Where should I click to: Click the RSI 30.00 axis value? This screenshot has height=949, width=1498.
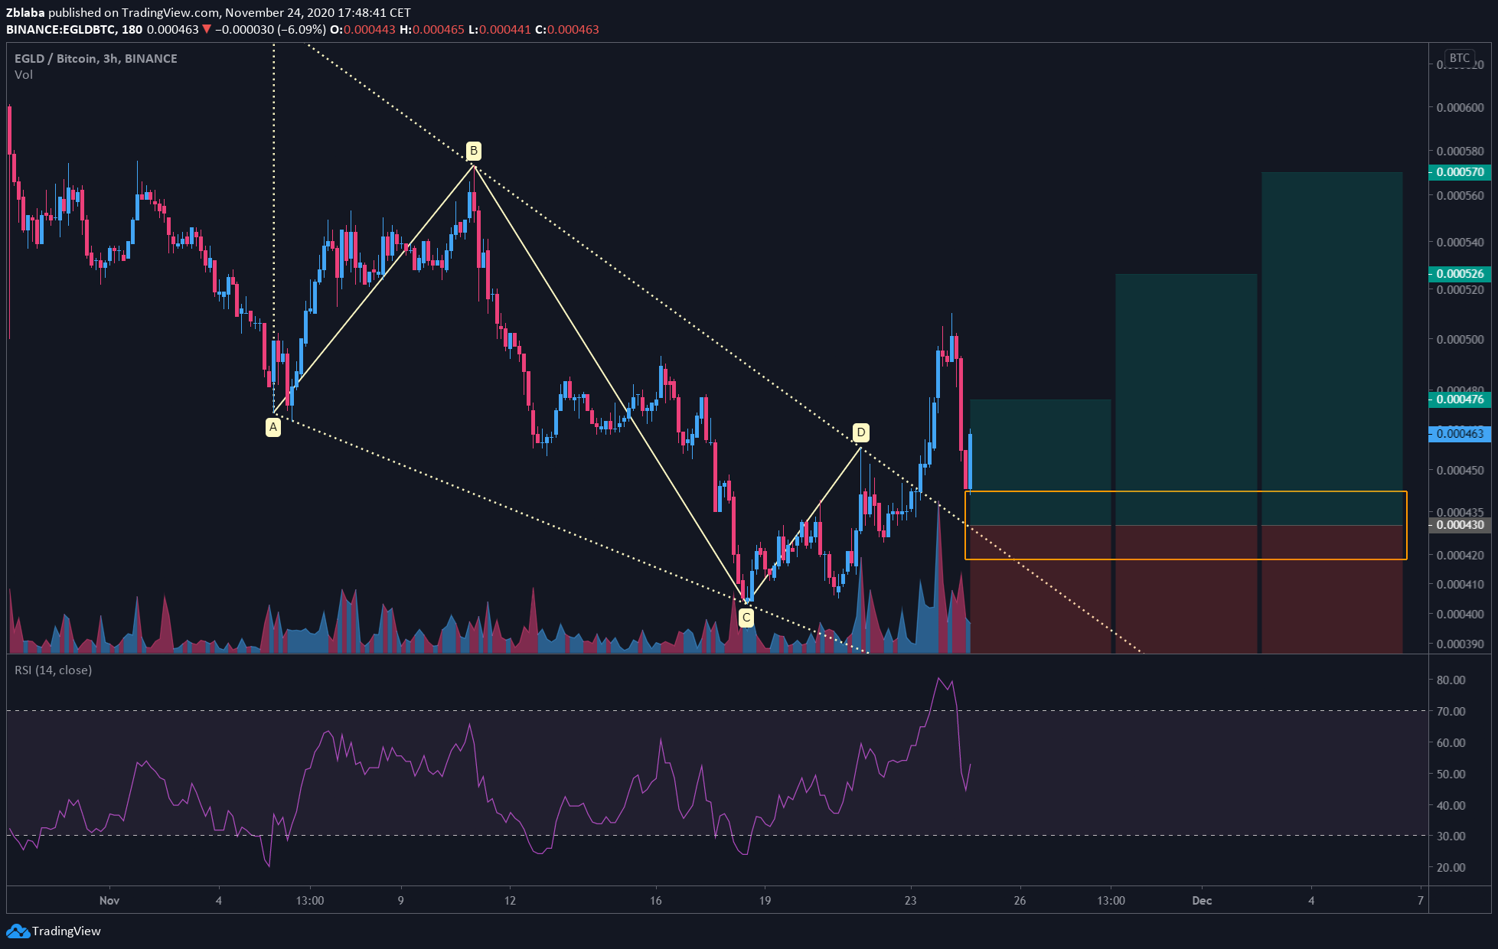(1451, 836)
